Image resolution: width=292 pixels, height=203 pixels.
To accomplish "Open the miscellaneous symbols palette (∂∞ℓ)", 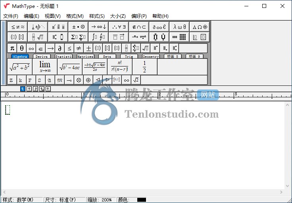I will pyautogui.click(x=159, y=27).
